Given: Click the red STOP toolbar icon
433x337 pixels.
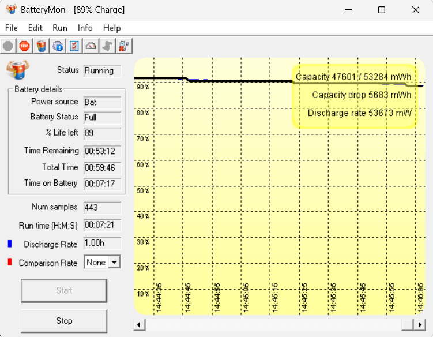Looking at the screenshot, I should pyautogui.click(x=25, y=46).
